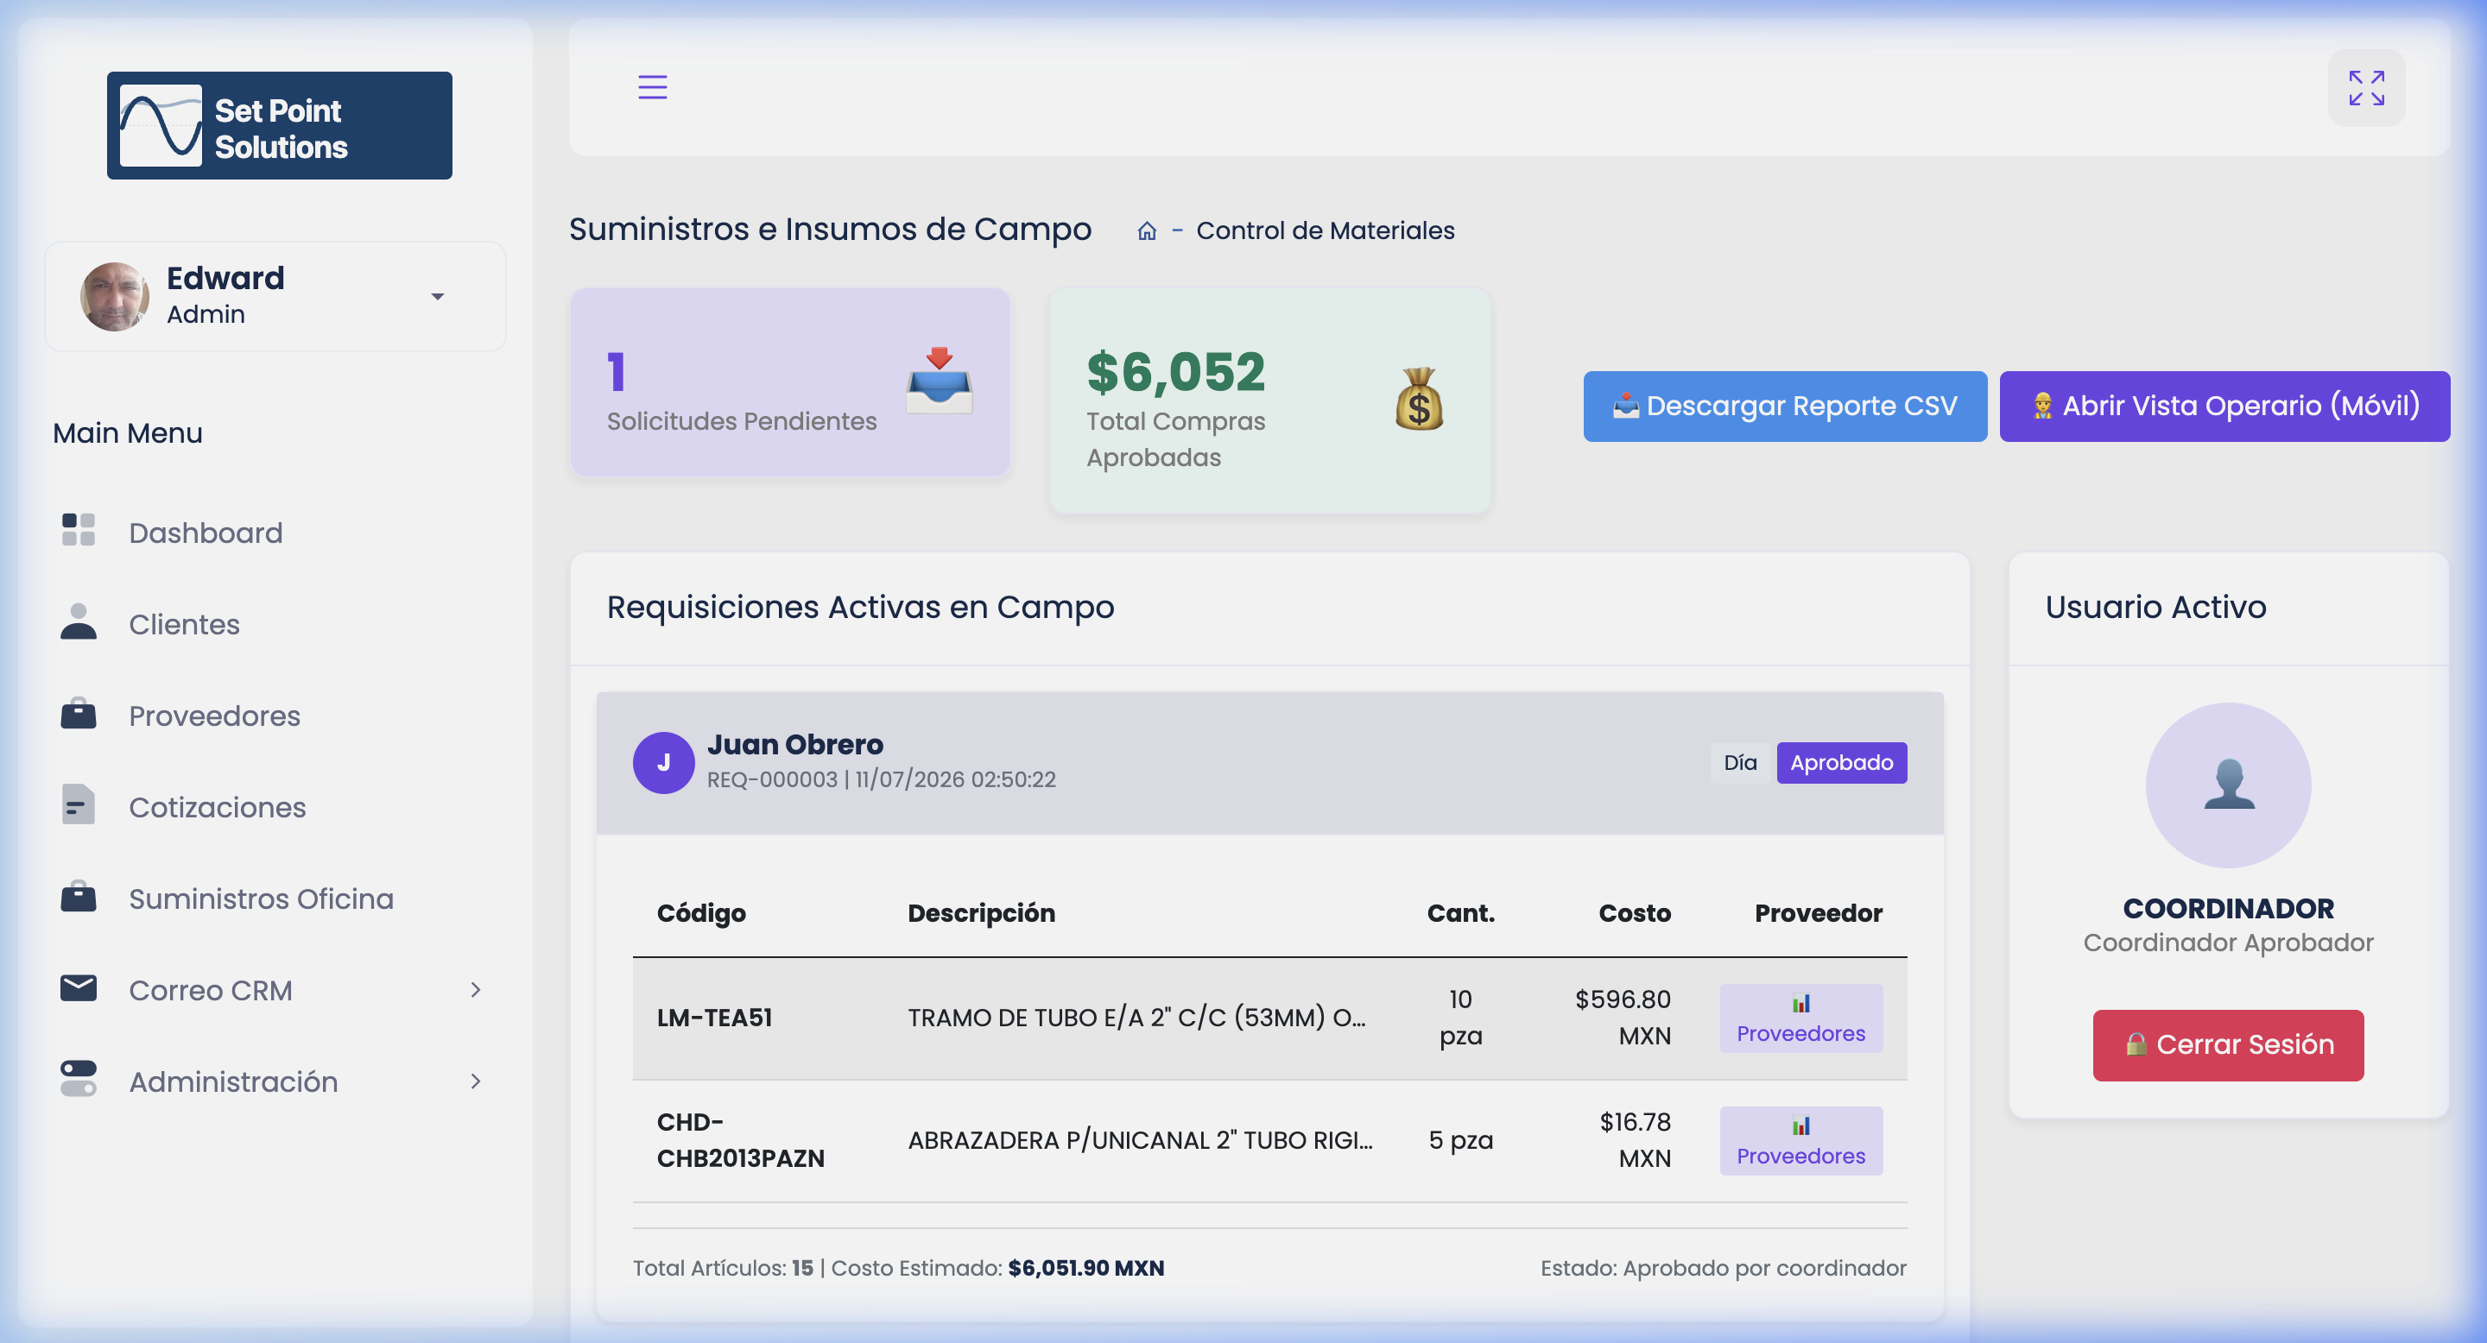2487x1343 pixels.
Task: Click the TRAMO DE TUBO description cell
Action: [1136, 1018]
